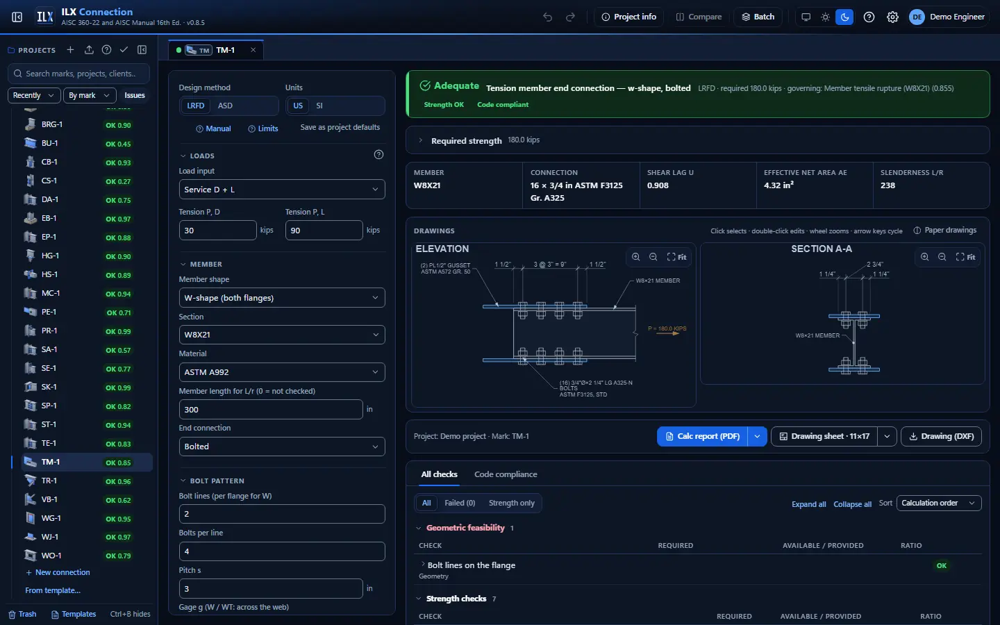The image size is (1000, 625).
Task: Zoom out the Section A-A drawing
Action: coord(942,257)
